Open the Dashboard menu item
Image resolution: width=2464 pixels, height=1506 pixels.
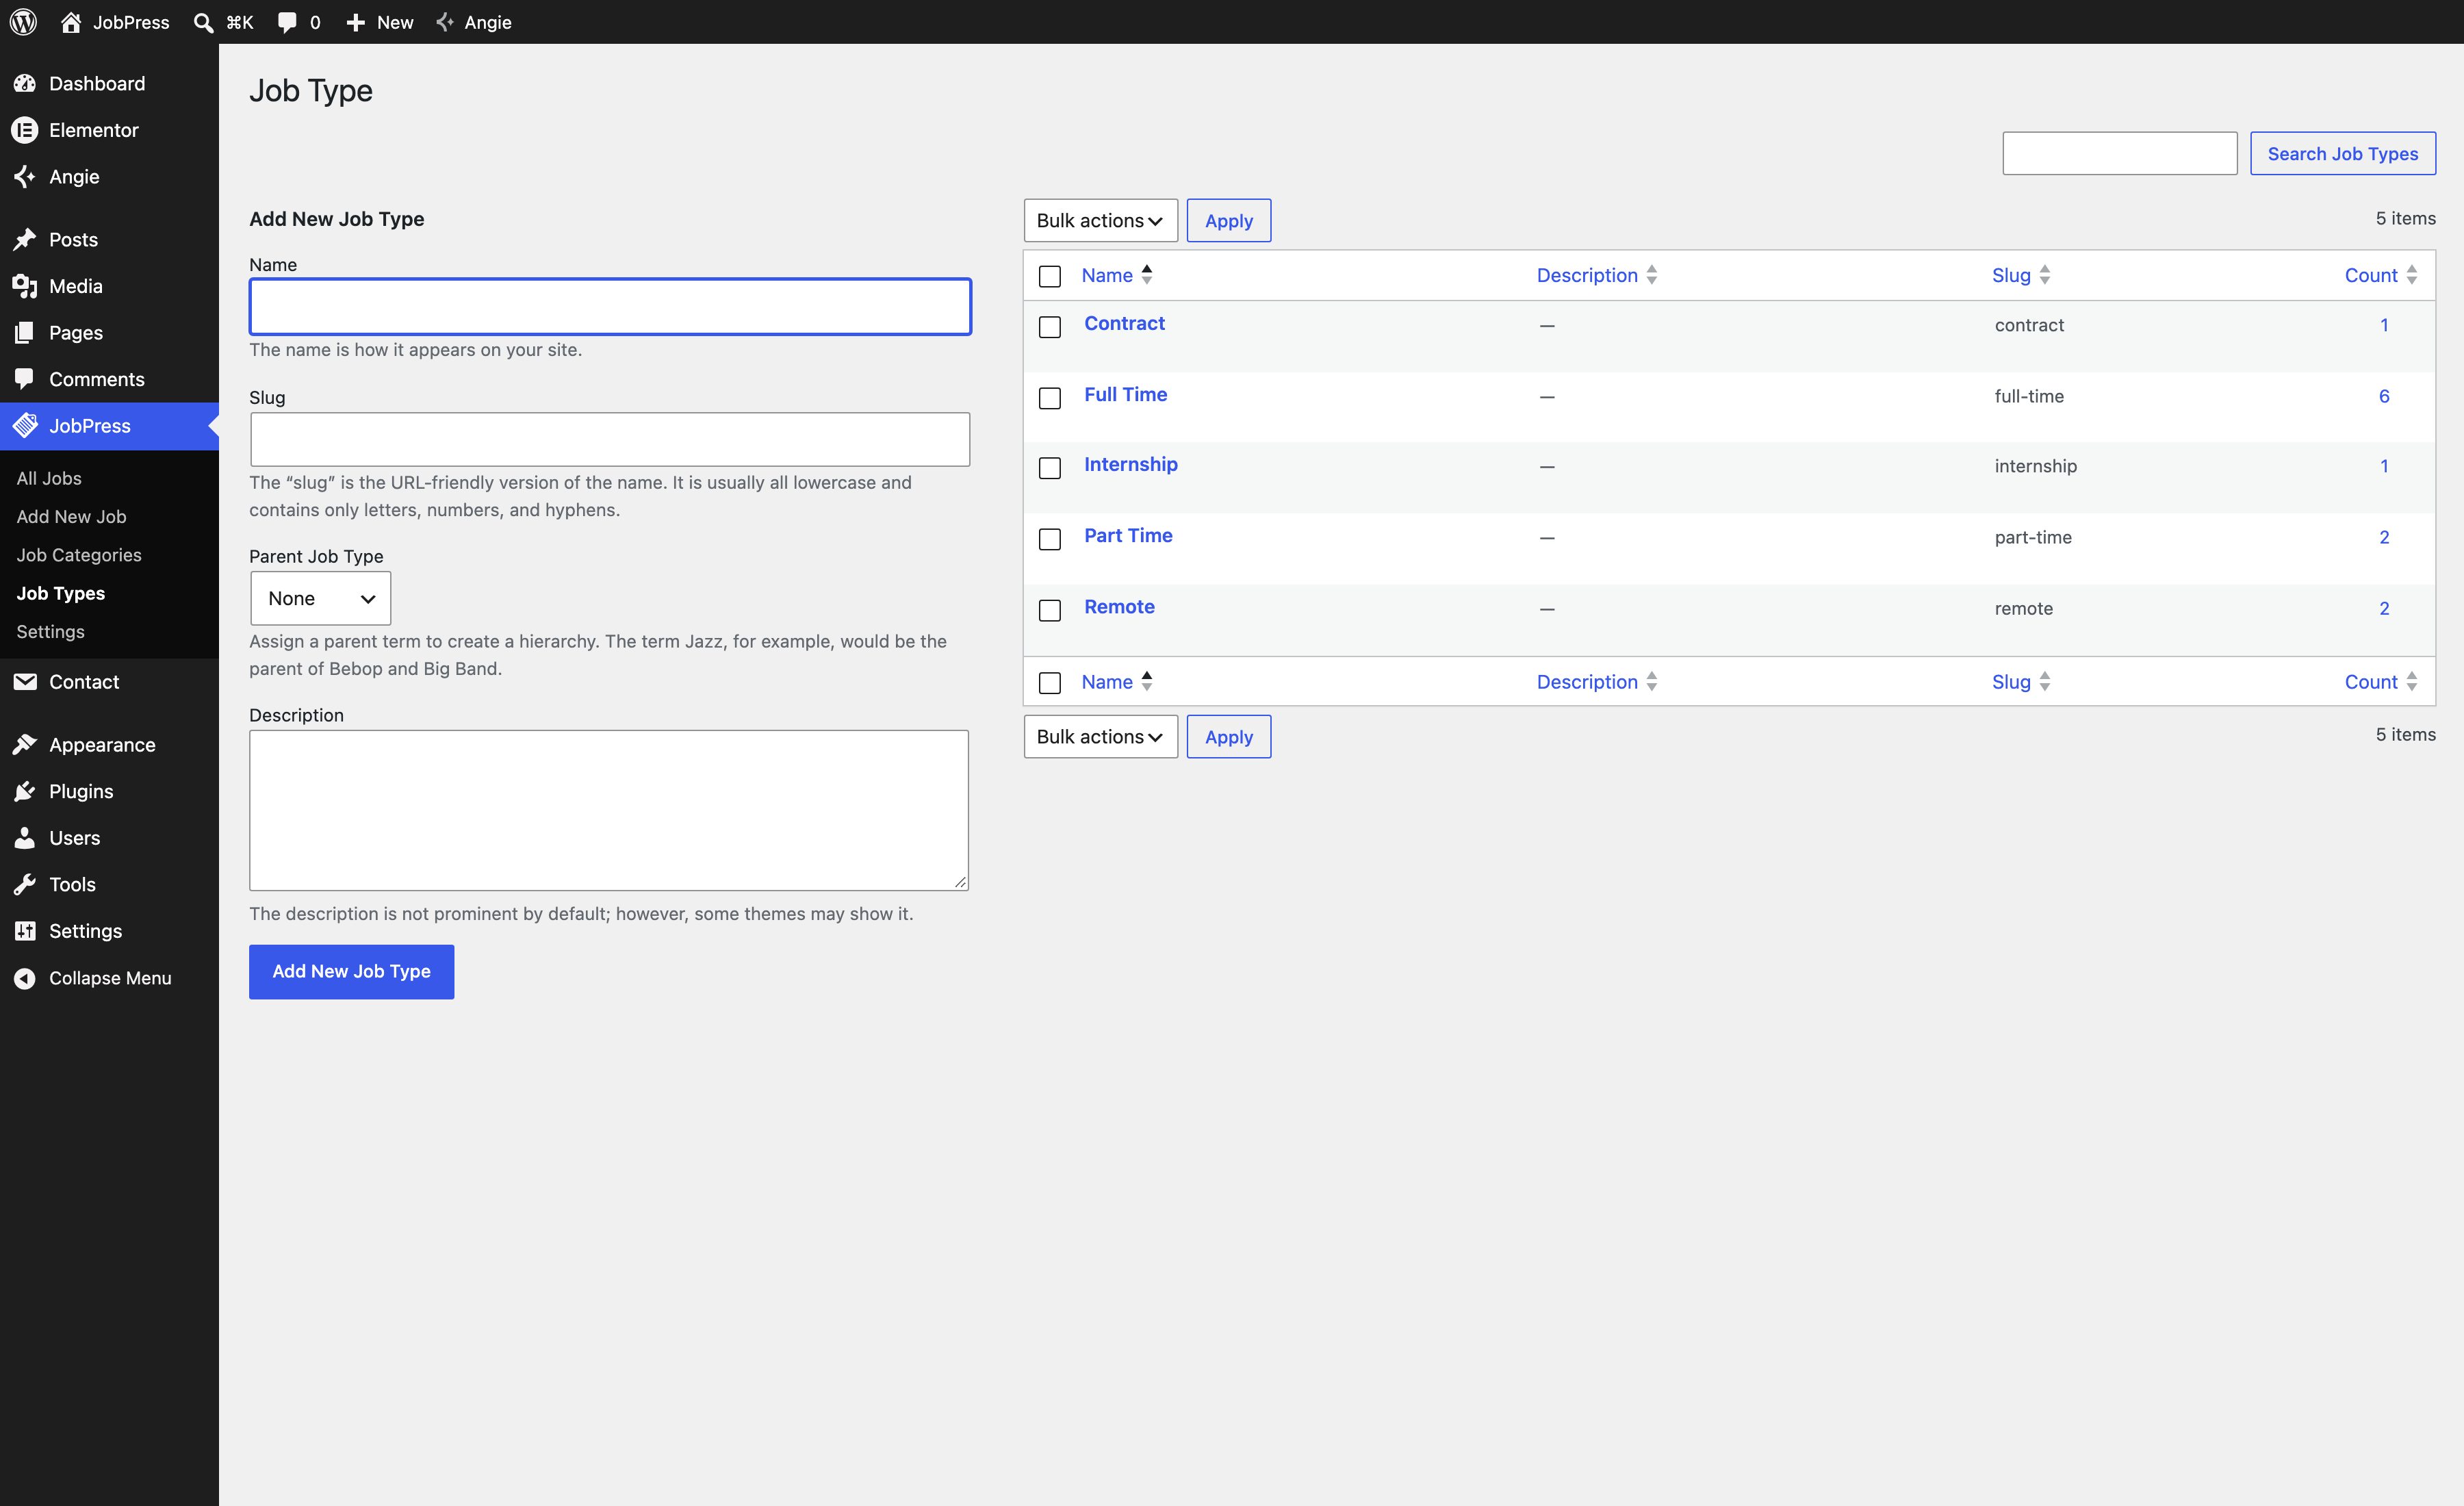pyautogui.click(x=97, y=84)
